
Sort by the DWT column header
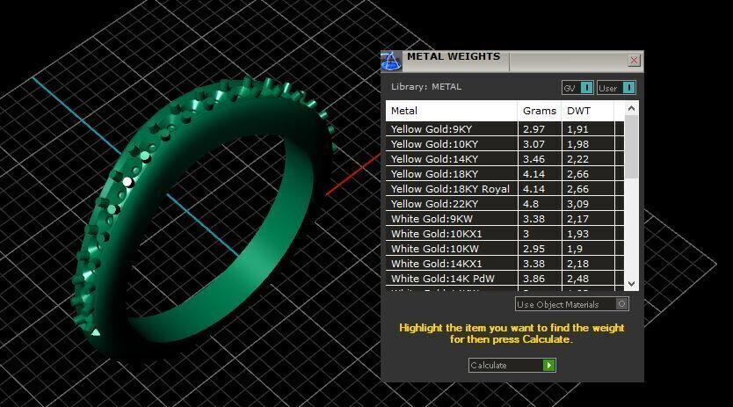(x=588, y=111)
